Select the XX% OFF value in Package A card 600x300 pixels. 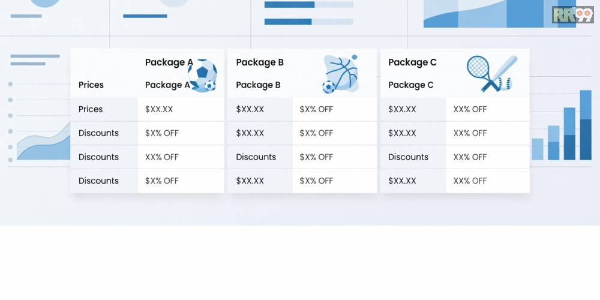point(161,157)
